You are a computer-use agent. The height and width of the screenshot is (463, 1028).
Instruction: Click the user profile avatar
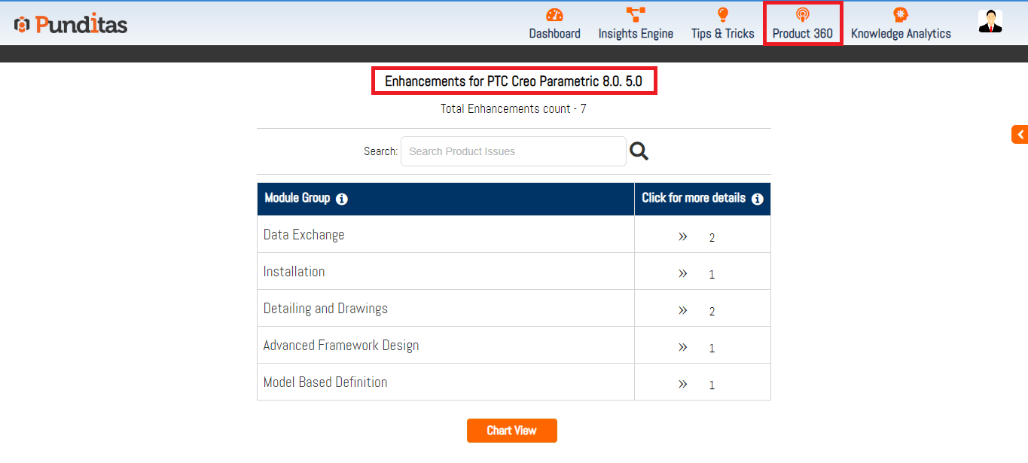pos(990,21)
